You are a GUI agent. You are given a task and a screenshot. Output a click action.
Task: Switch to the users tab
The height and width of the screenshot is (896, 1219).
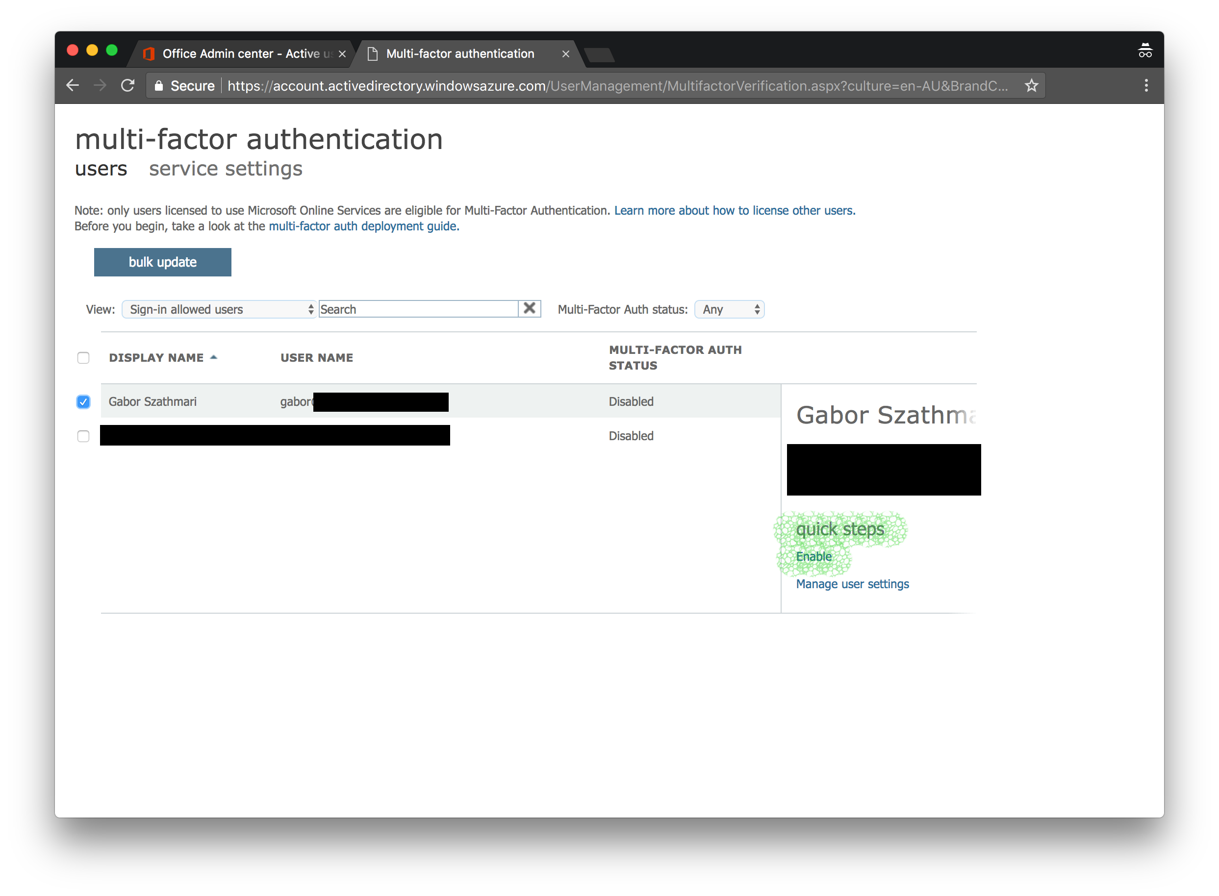tap(102, 170)
